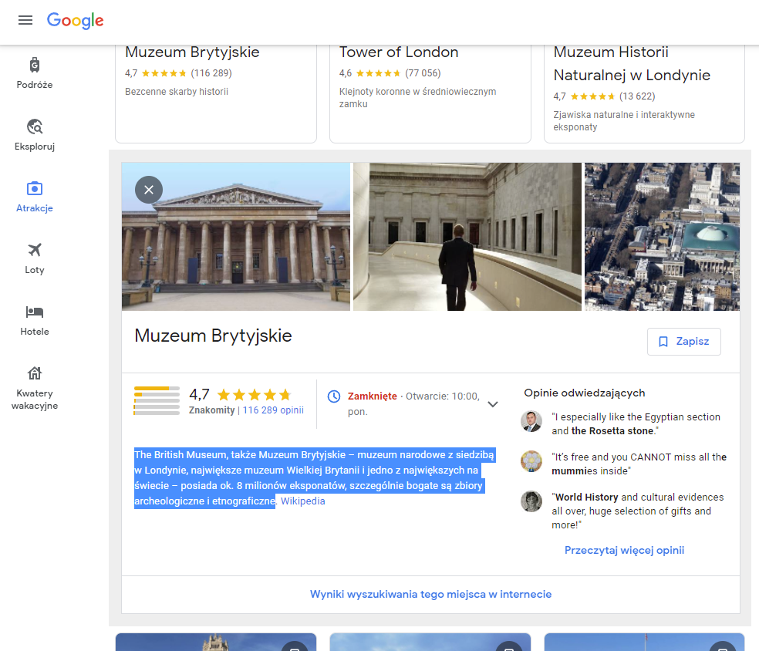Close the Muzeum Brytyjskie detail panel
This screenshot has width=759, height=651.
coord(149,190)
